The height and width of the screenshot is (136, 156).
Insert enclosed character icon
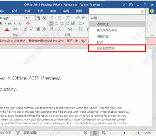44,29
